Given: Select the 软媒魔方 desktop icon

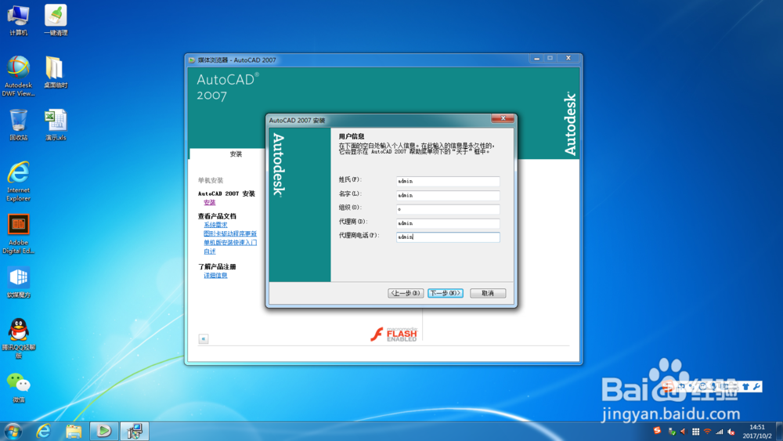Looking at the screenshot, I should click(19, 282).
